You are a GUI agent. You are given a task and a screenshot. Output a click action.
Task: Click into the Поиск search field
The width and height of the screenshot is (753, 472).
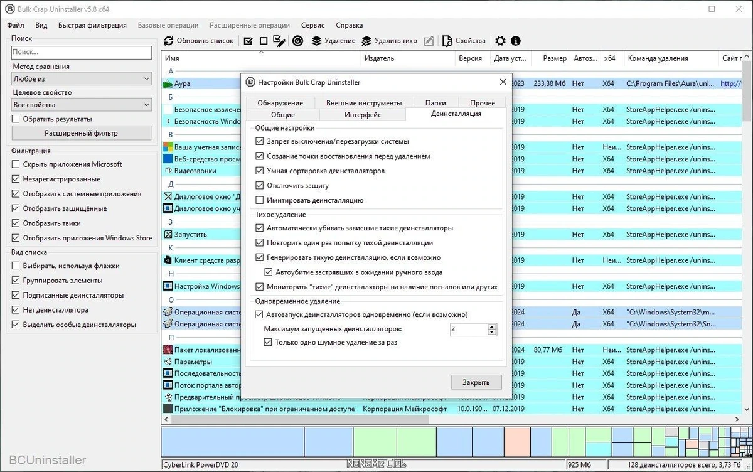point(82,52)
